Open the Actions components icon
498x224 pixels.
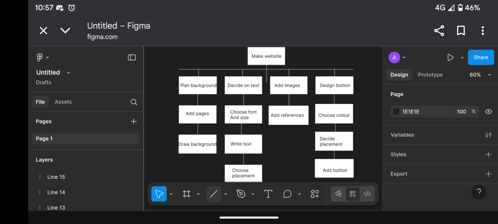coord(315,194)
